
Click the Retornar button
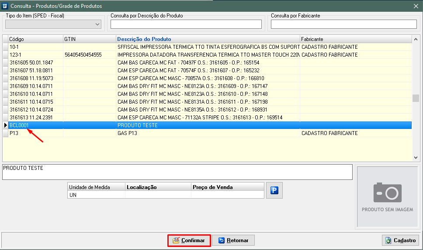(x=233, y=240)
